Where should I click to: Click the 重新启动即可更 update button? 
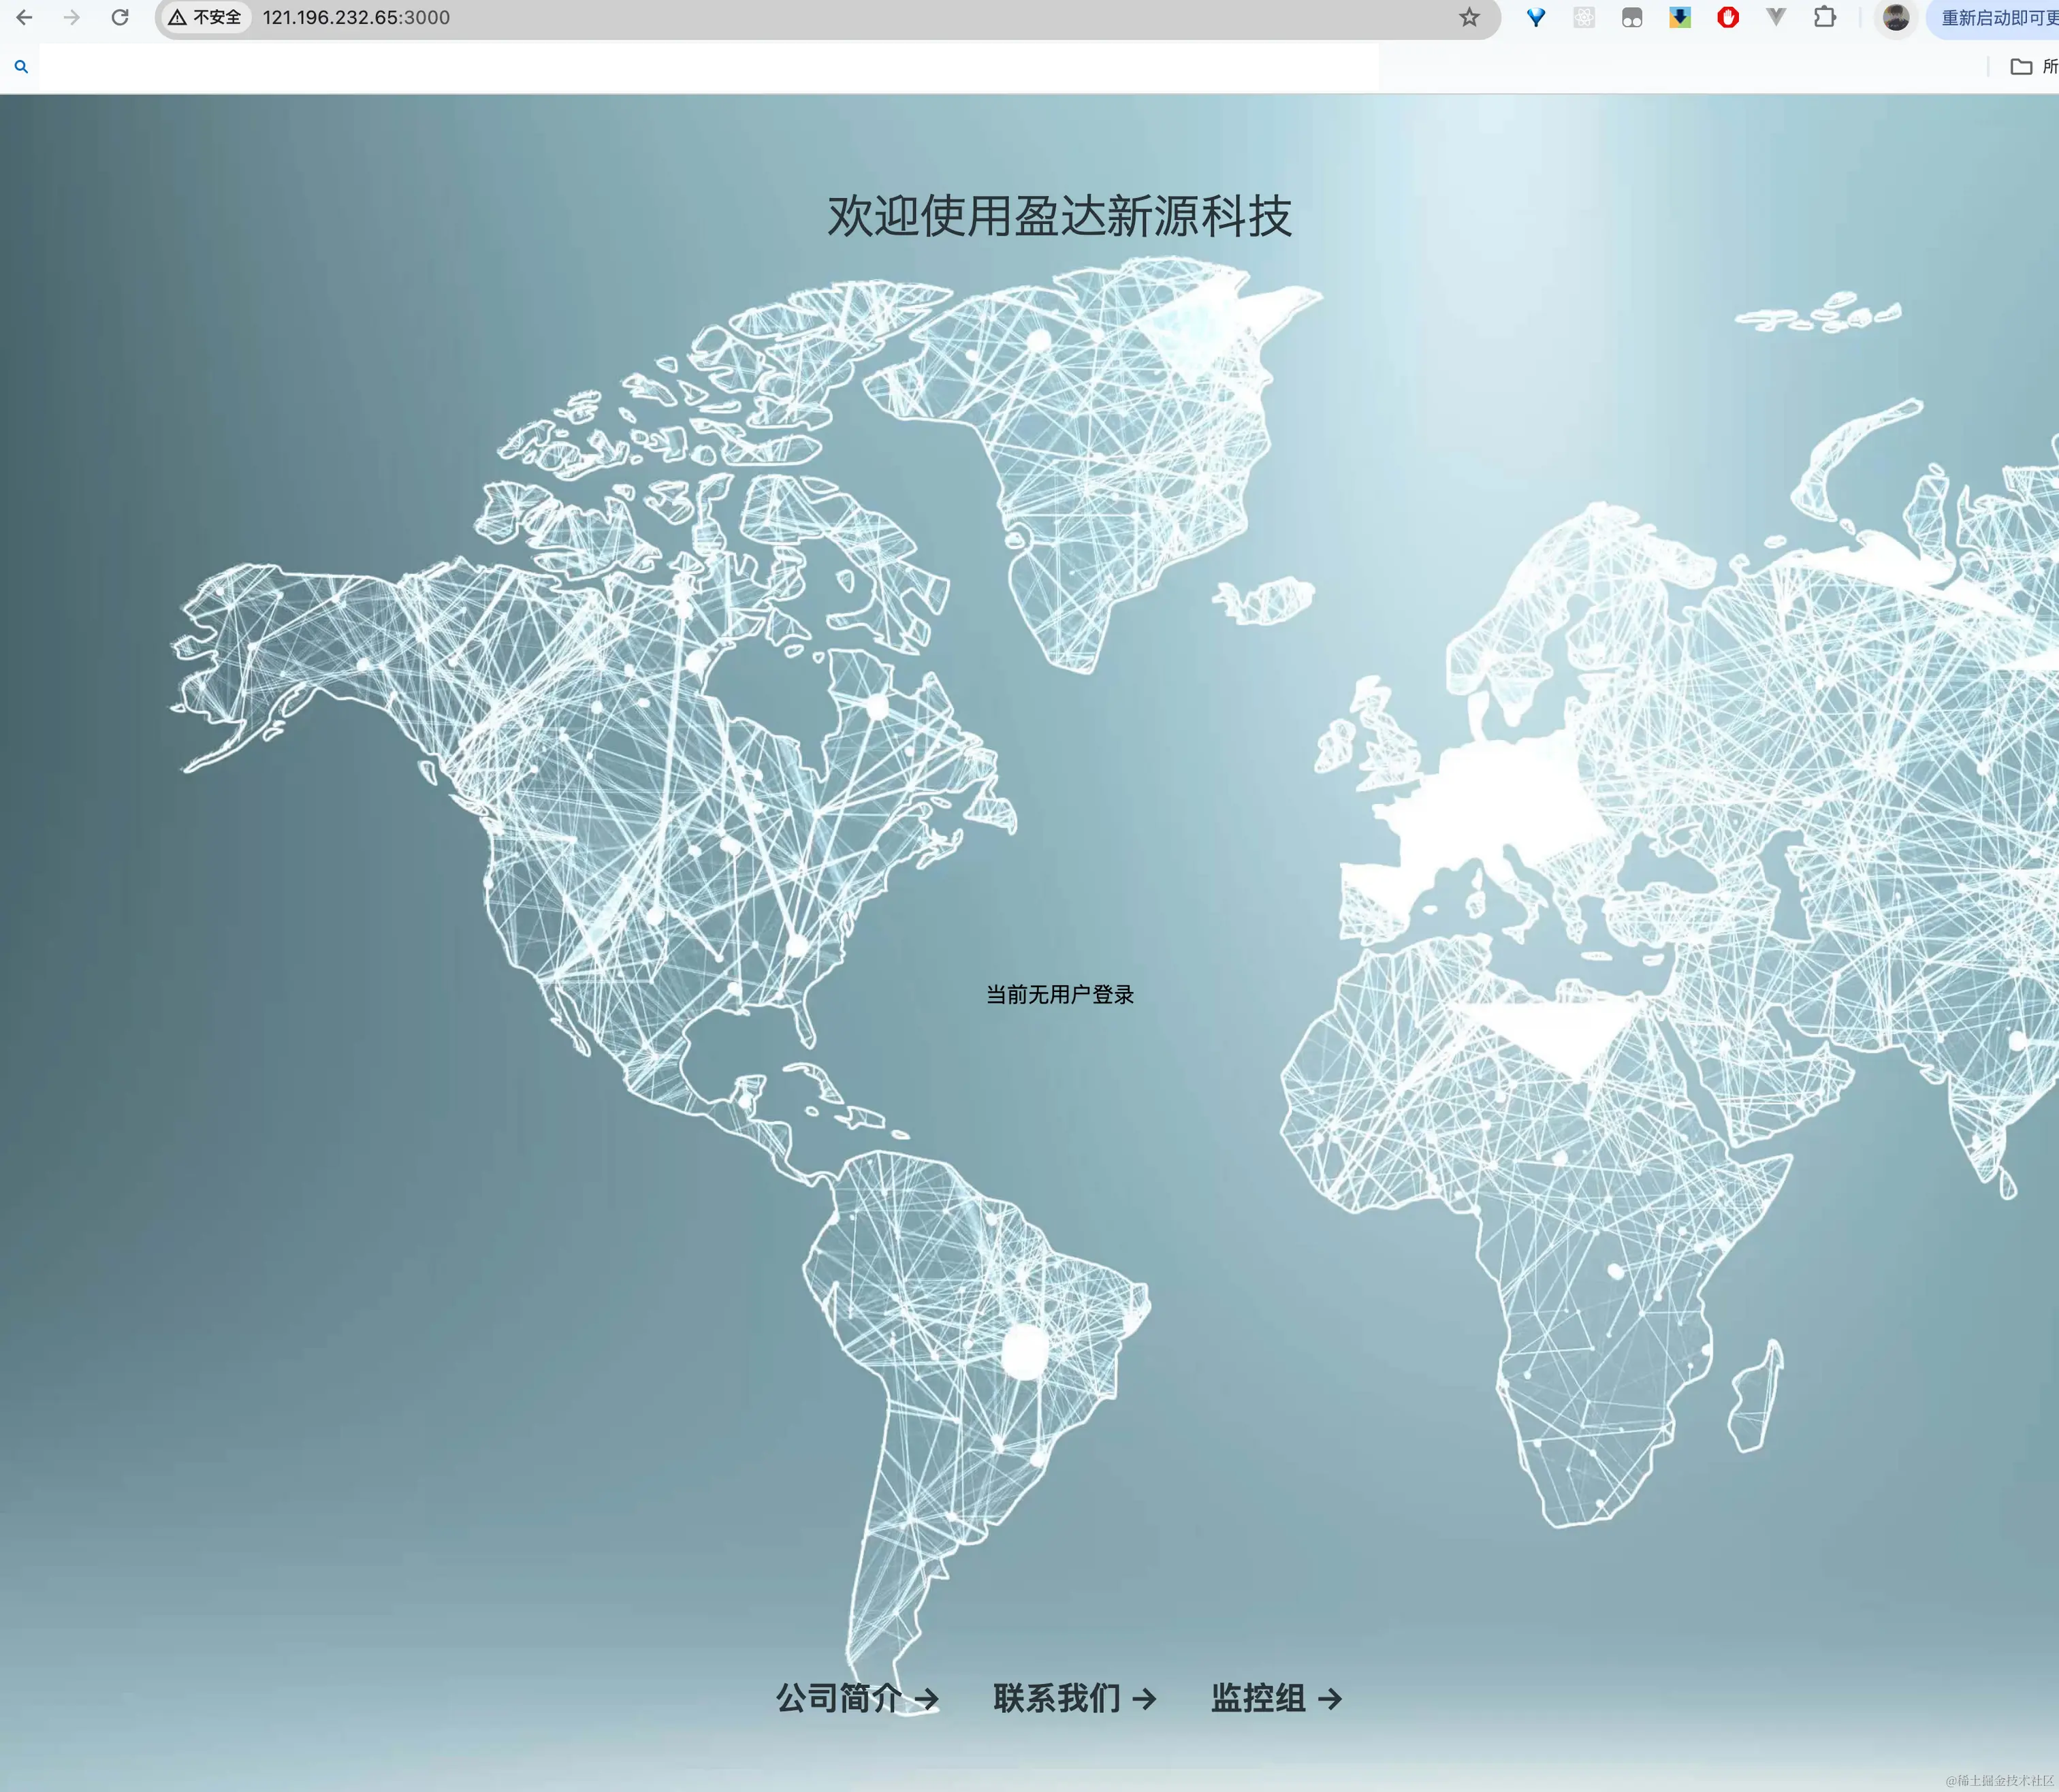point(1995,17)
